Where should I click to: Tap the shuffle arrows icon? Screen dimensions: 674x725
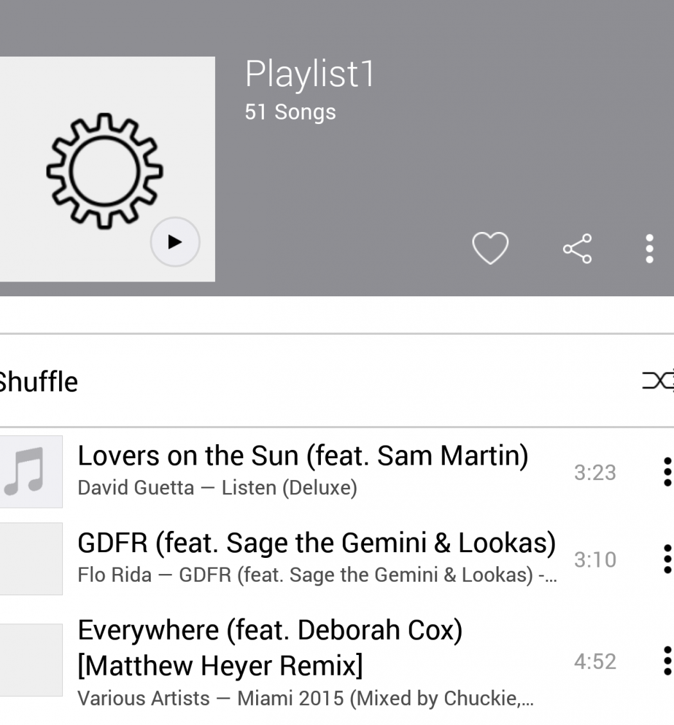[x=659, y=380]
